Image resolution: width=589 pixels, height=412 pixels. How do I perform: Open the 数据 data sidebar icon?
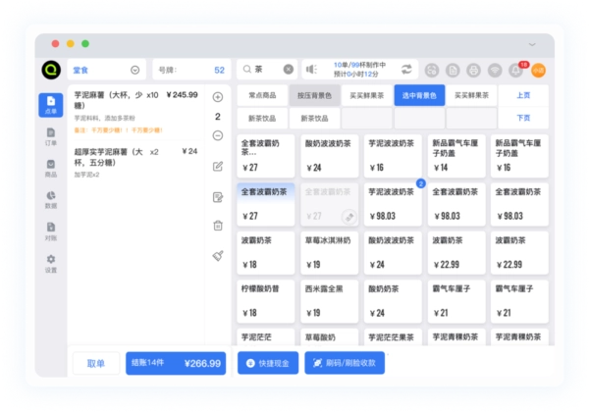click(x=50, y=200)
